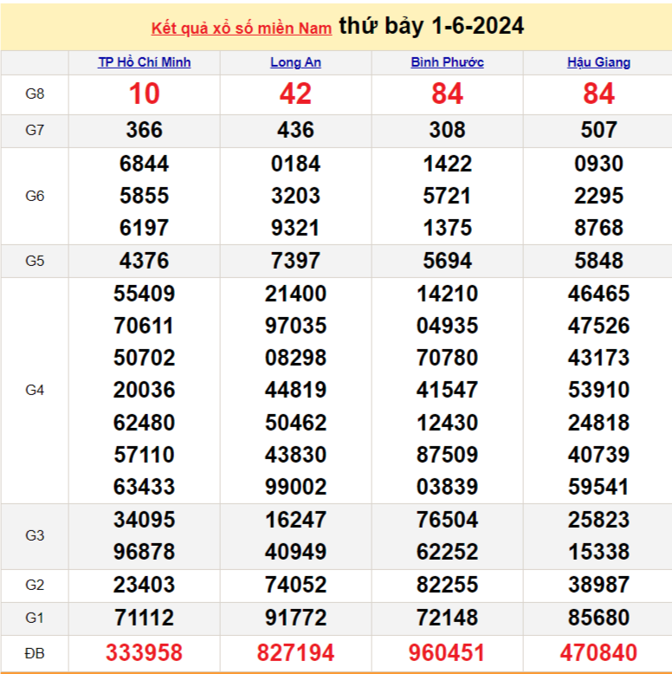Image resolution: width=672 pixels, height=674 pixels.
Task: Click the ĐB row label
Action: click(x=35, y=653)
